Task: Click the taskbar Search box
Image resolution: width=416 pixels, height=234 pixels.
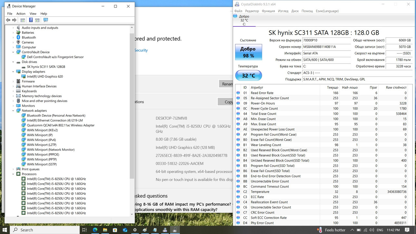Action: coord(45,230)
